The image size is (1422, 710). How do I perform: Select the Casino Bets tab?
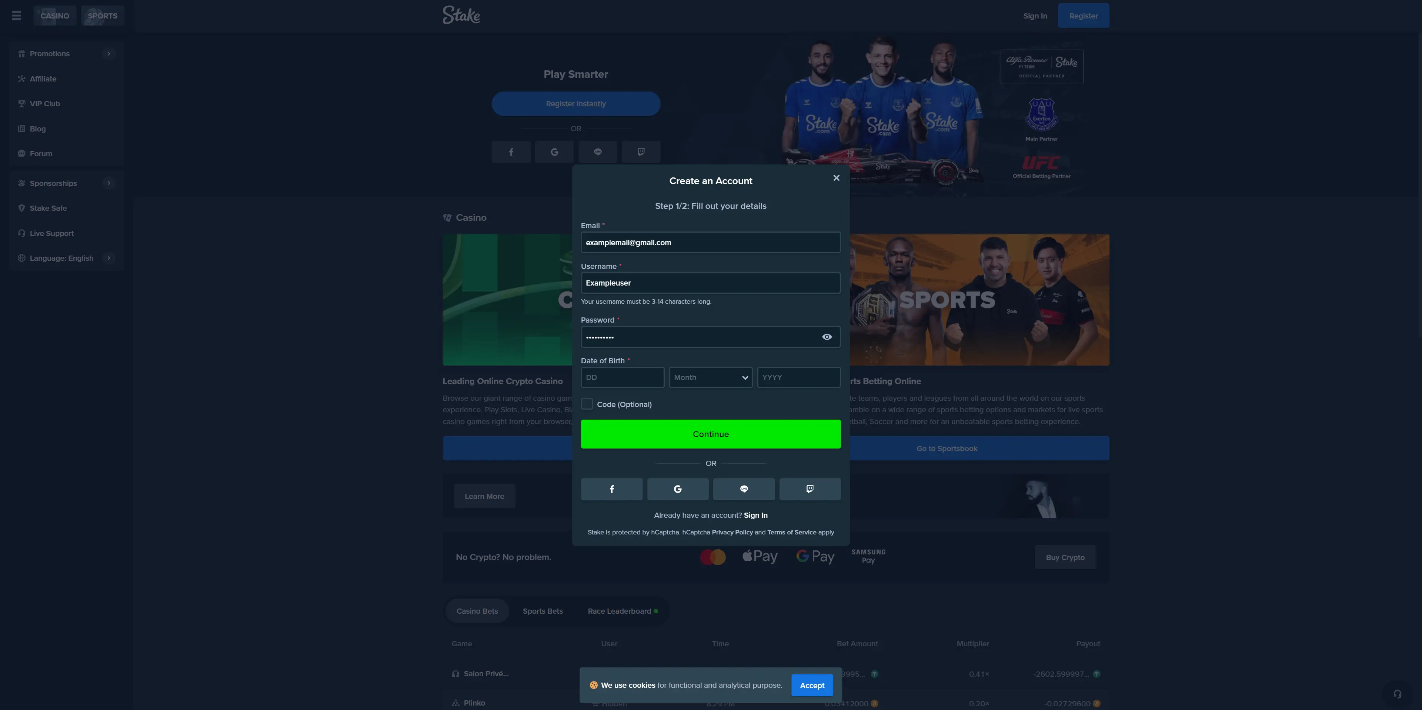tap(477, 611)
